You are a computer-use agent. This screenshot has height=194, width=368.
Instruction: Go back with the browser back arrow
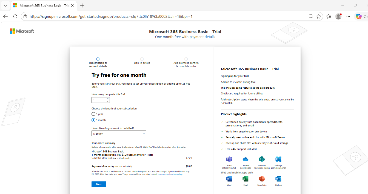(x=5, y=16)
